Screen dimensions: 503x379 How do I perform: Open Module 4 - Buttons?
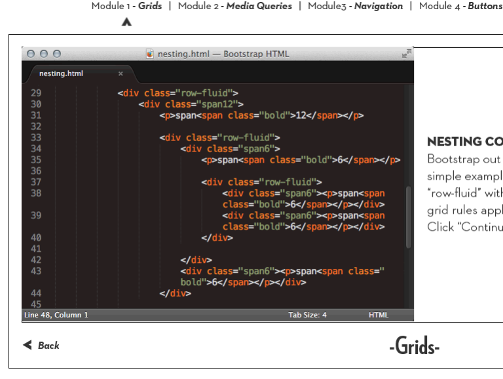pos(460,6)
